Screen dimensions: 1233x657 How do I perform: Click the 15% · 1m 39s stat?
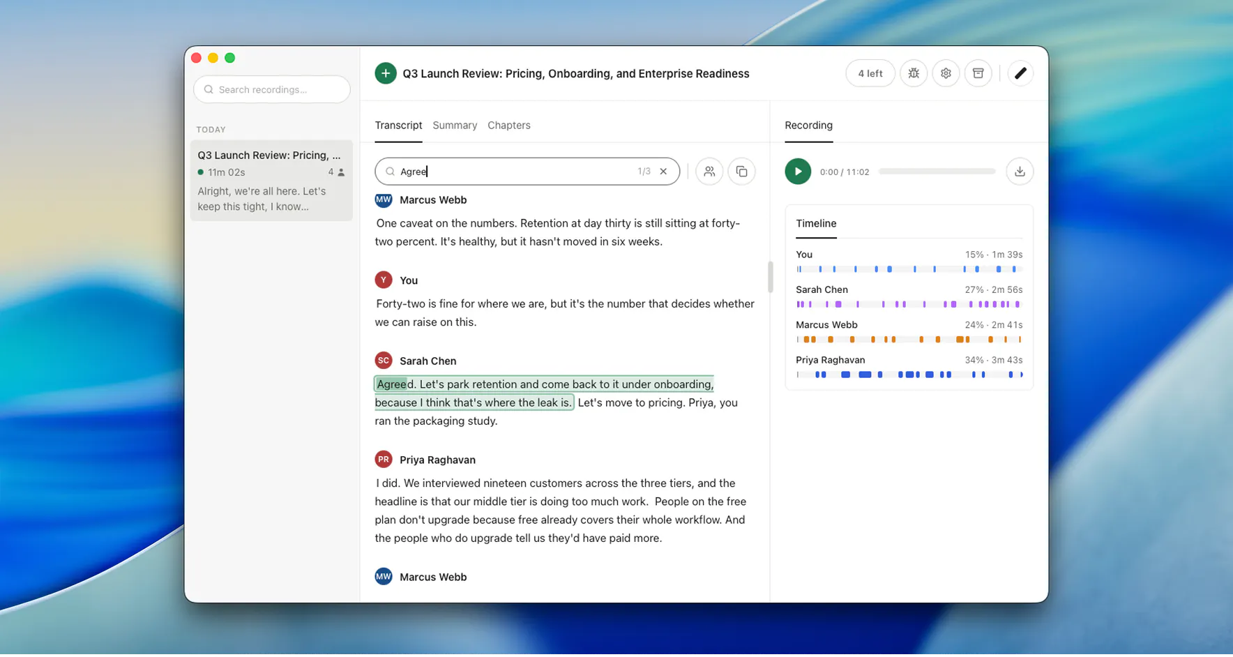[994, 255]
